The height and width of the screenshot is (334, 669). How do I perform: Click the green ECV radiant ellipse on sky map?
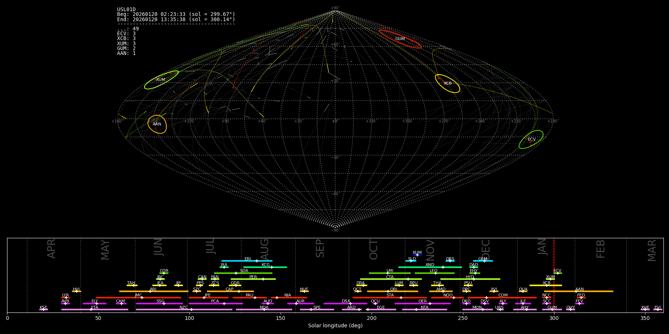point(531,140)
